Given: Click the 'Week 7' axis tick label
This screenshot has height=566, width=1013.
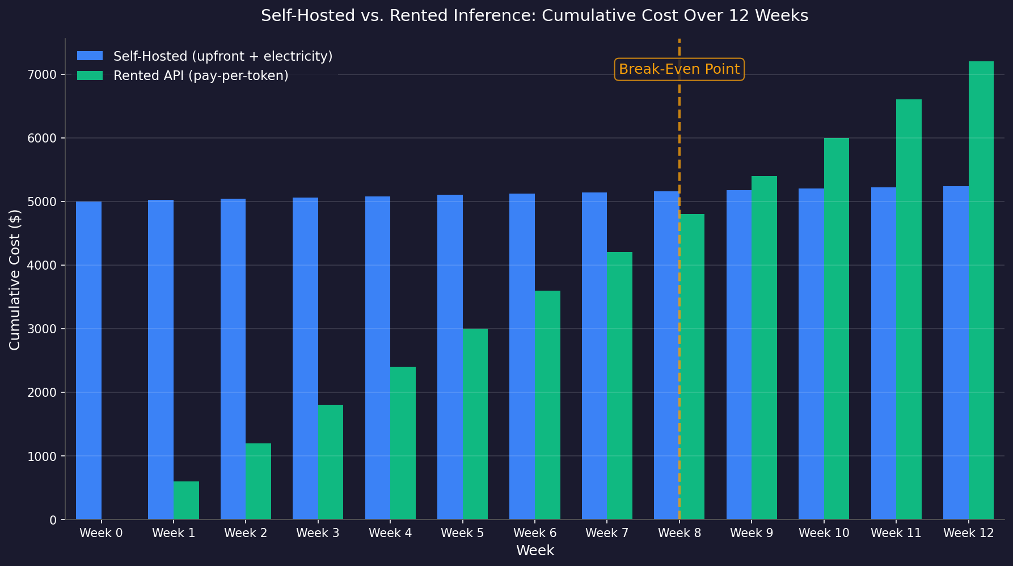Looking at the screenshot, I should 607,533.
